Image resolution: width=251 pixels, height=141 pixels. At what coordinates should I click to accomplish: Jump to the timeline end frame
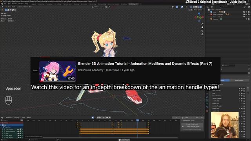pos(110,117)
